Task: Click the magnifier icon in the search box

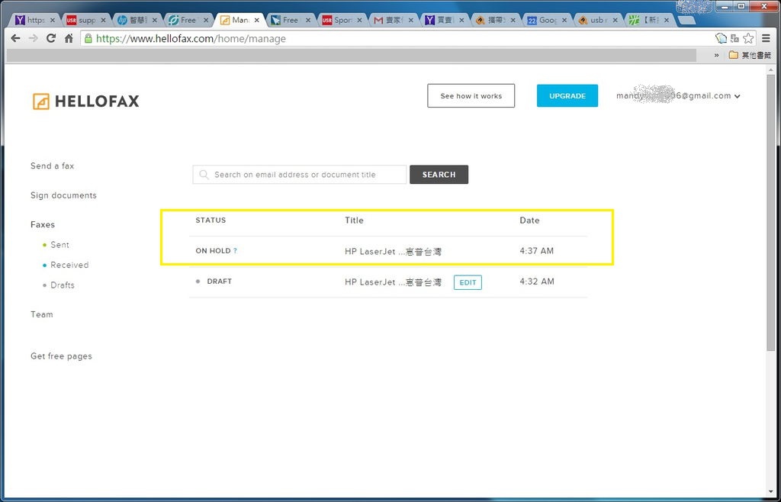Action: click(203, 175)
